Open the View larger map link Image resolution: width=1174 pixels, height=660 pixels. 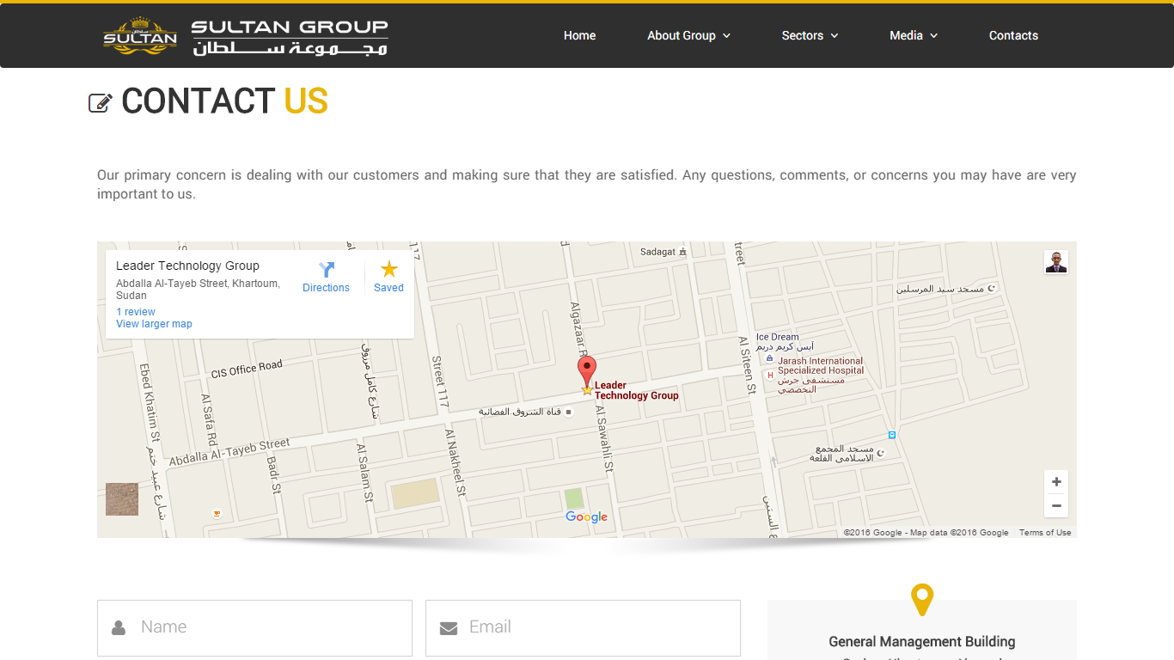[154, 324]
